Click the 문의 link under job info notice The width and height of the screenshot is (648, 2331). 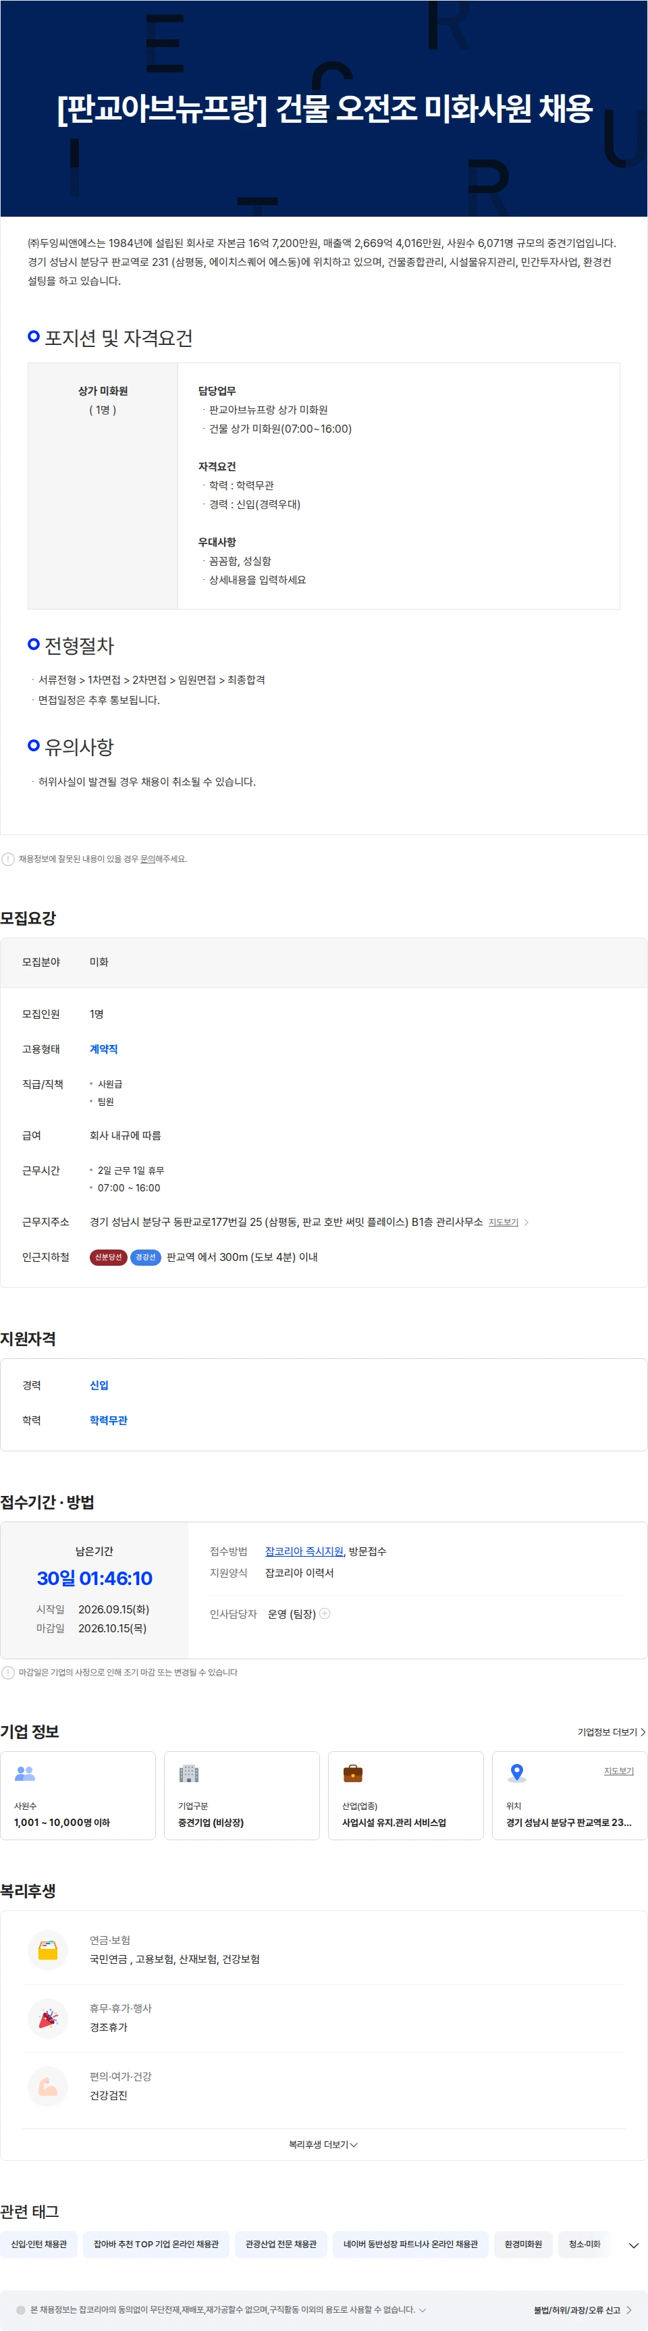point(146,859)
